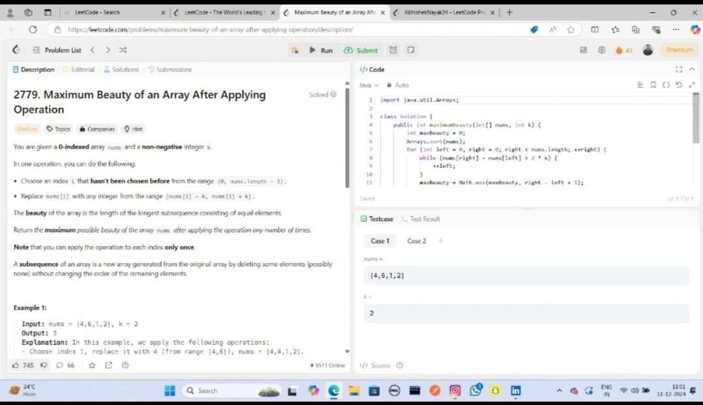The height and width of the screenshot is (405, 703).
Task: Add a new testcase plus button
Action: 441,241
